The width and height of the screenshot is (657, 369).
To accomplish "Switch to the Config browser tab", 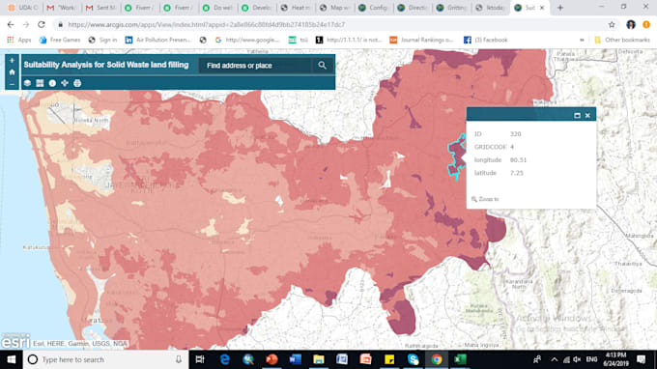I will pyautogui.click(x=374, y=8).
